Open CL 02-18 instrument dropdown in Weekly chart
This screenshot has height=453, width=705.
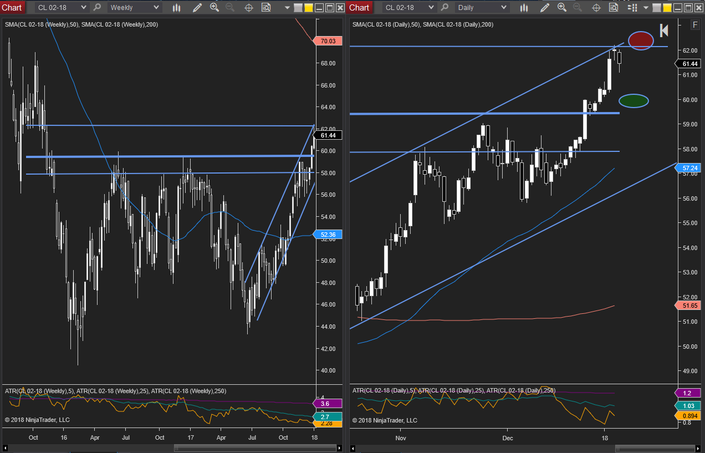tap(62, 8)
